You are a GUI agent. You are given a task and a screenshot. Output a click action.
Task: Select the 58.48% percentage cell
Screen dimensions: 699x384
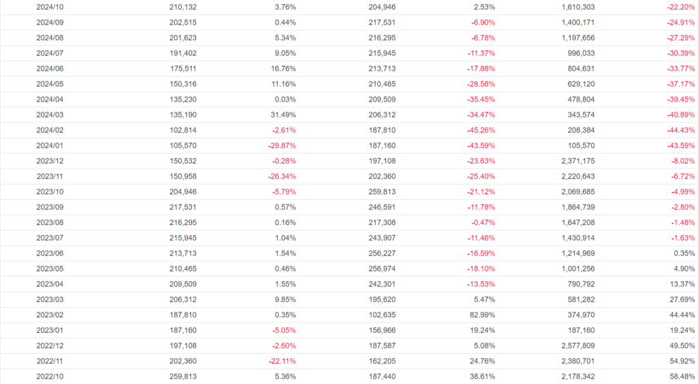tap(682, 376)
